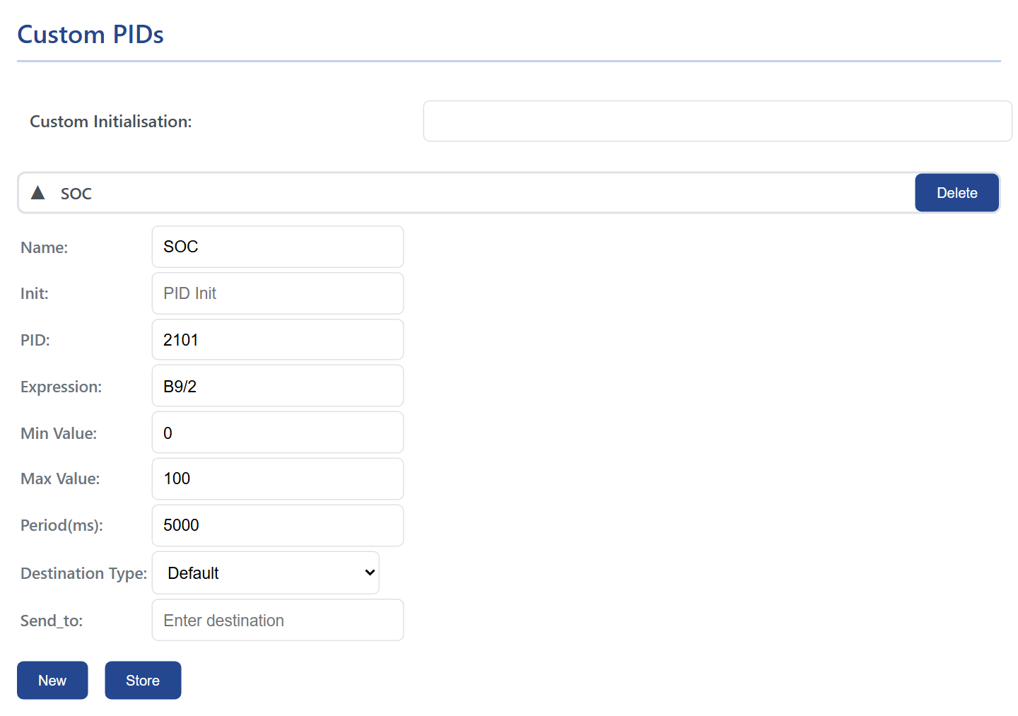Image resolution: width=1018 pixels, height=716 pixels.
Task: Click the Custom PIDs heading
Action: pos(90,35)
